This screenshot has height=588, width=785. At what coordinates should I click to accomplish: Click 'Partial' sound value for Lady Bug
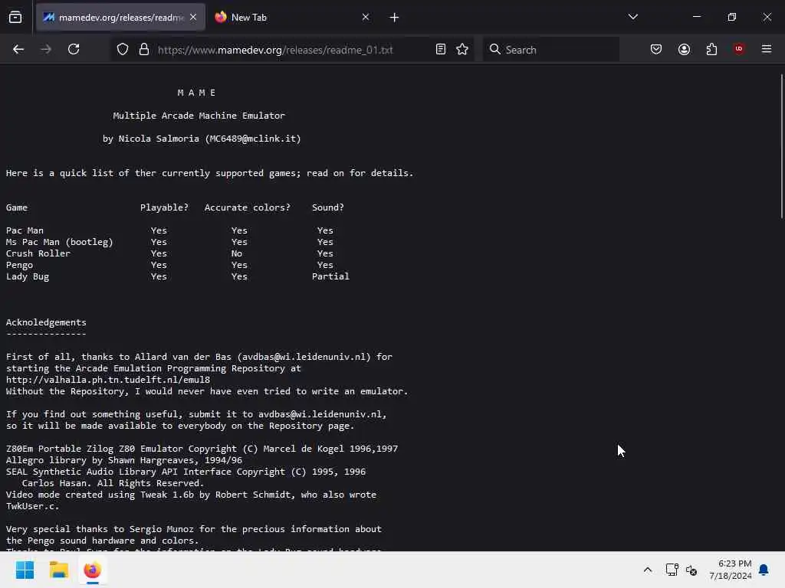tap(330, 276)
